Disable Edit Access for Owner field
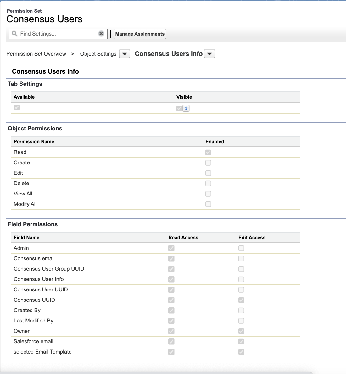The height and width of the screenshot is (374, 346). 241,331
